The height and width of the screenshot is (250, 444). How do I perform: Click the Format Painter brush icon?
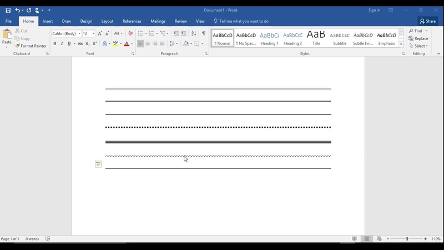coord(17,46)
